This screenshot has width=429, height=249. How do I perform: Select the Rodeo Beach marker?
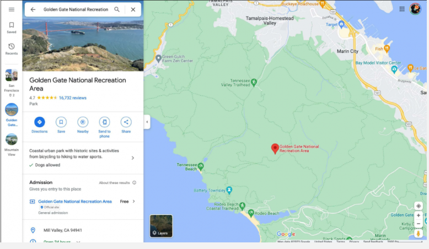(x=251, y=213)
